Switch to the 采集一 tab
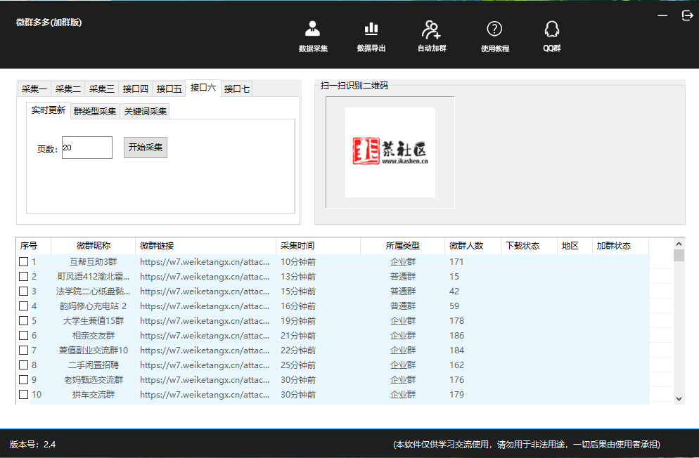 point(34,89)
